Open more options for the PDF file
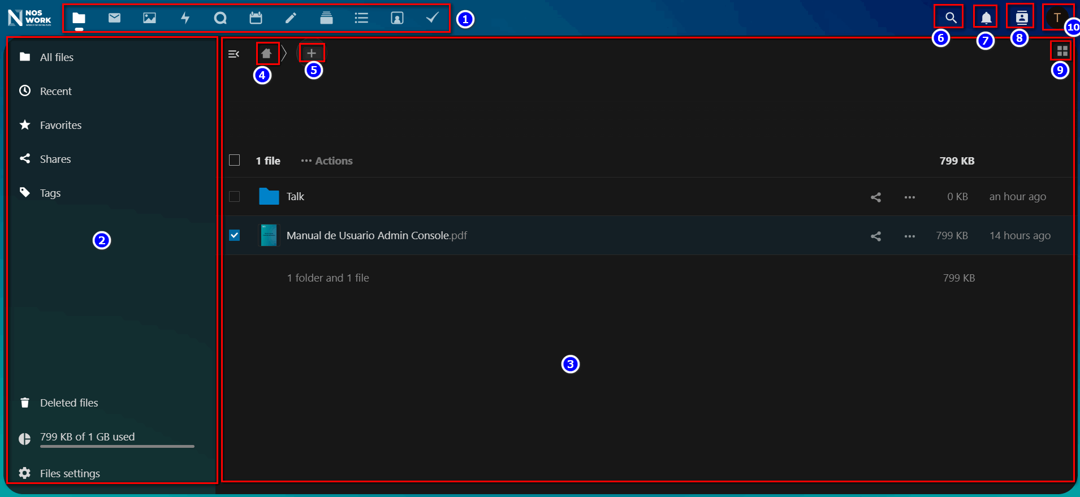This screenshot has height=497, width=1080. pos(909,236)
